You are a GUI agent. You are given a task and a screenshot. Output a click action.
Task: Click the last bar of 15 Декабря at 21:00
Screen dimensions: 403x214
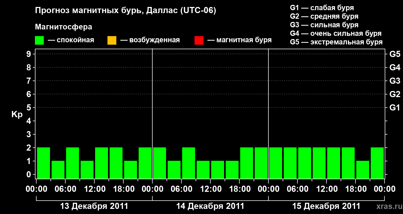coord(377,163)
